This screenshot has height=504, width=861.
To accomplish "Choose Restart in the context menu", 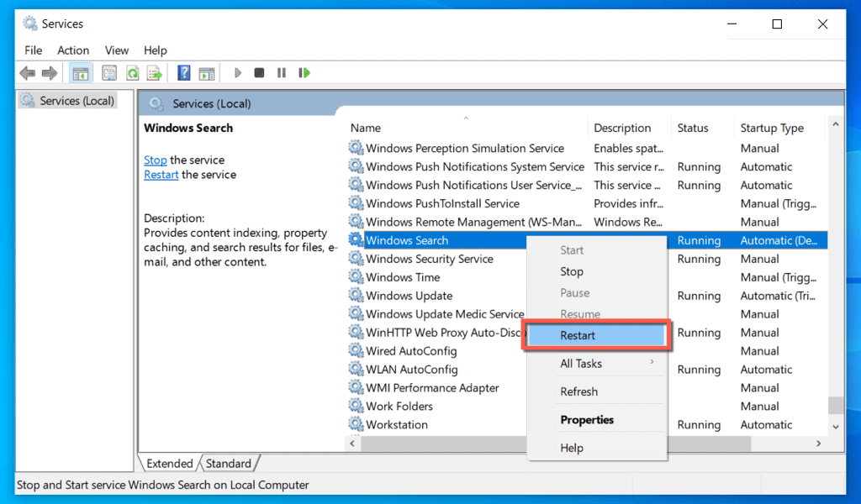I will point(597,335).
